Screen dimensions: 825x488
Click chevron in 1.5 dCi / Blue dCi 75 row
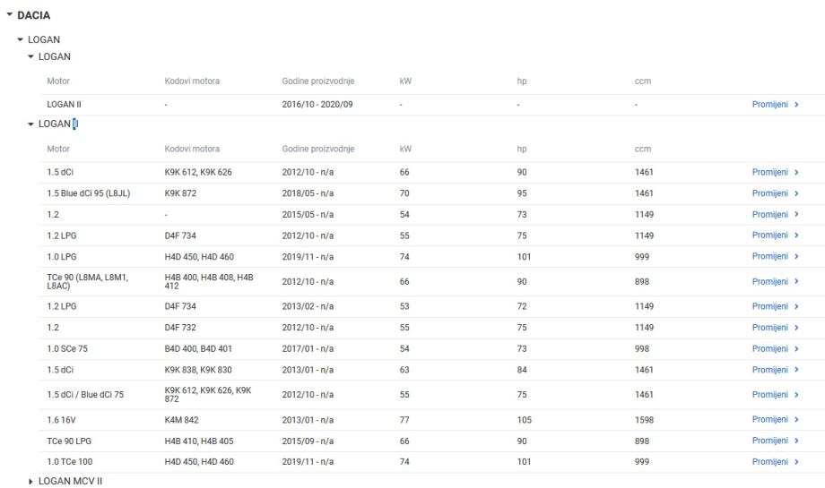[x=796, y=395]
